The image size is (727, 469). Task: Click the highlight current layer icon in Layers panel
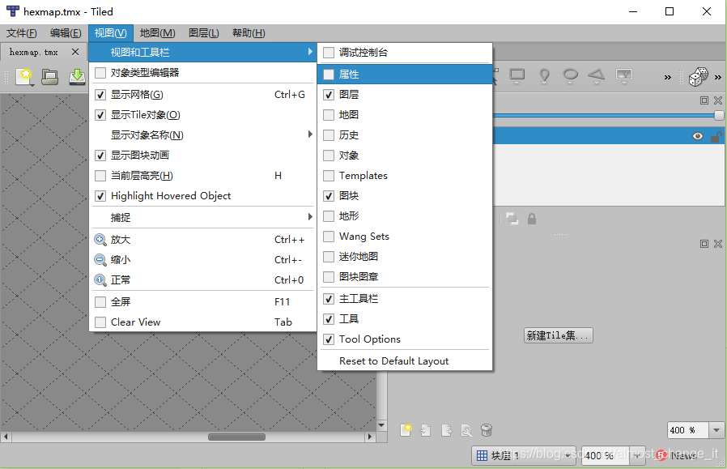tap(512, 219)
